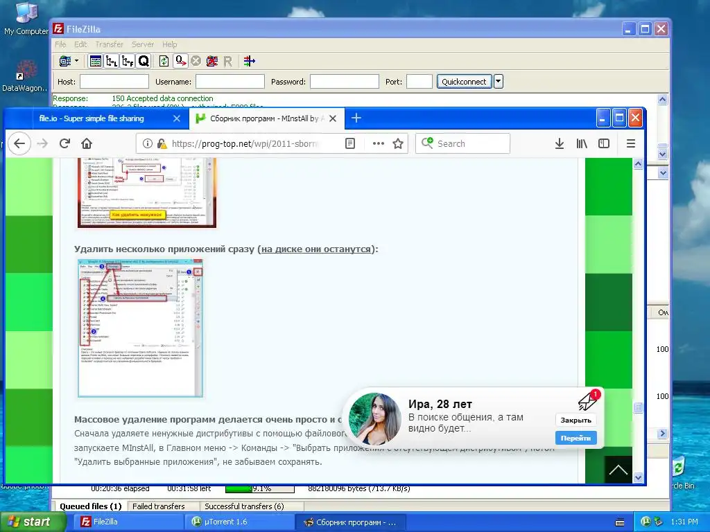Show site information icon in address bar
The height and width of the screenshot is (532, 710).
coord(147,143)
